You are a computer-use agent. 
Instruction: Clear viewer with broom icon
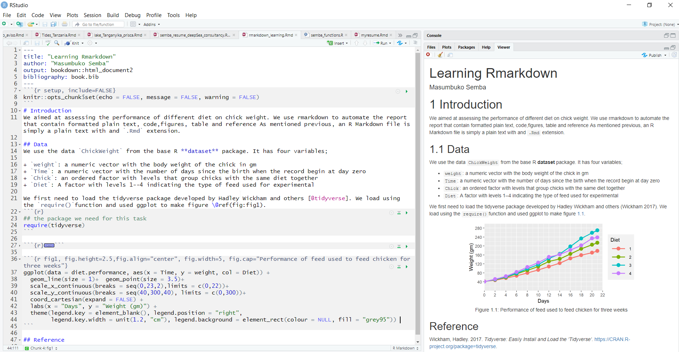(440, 55)
